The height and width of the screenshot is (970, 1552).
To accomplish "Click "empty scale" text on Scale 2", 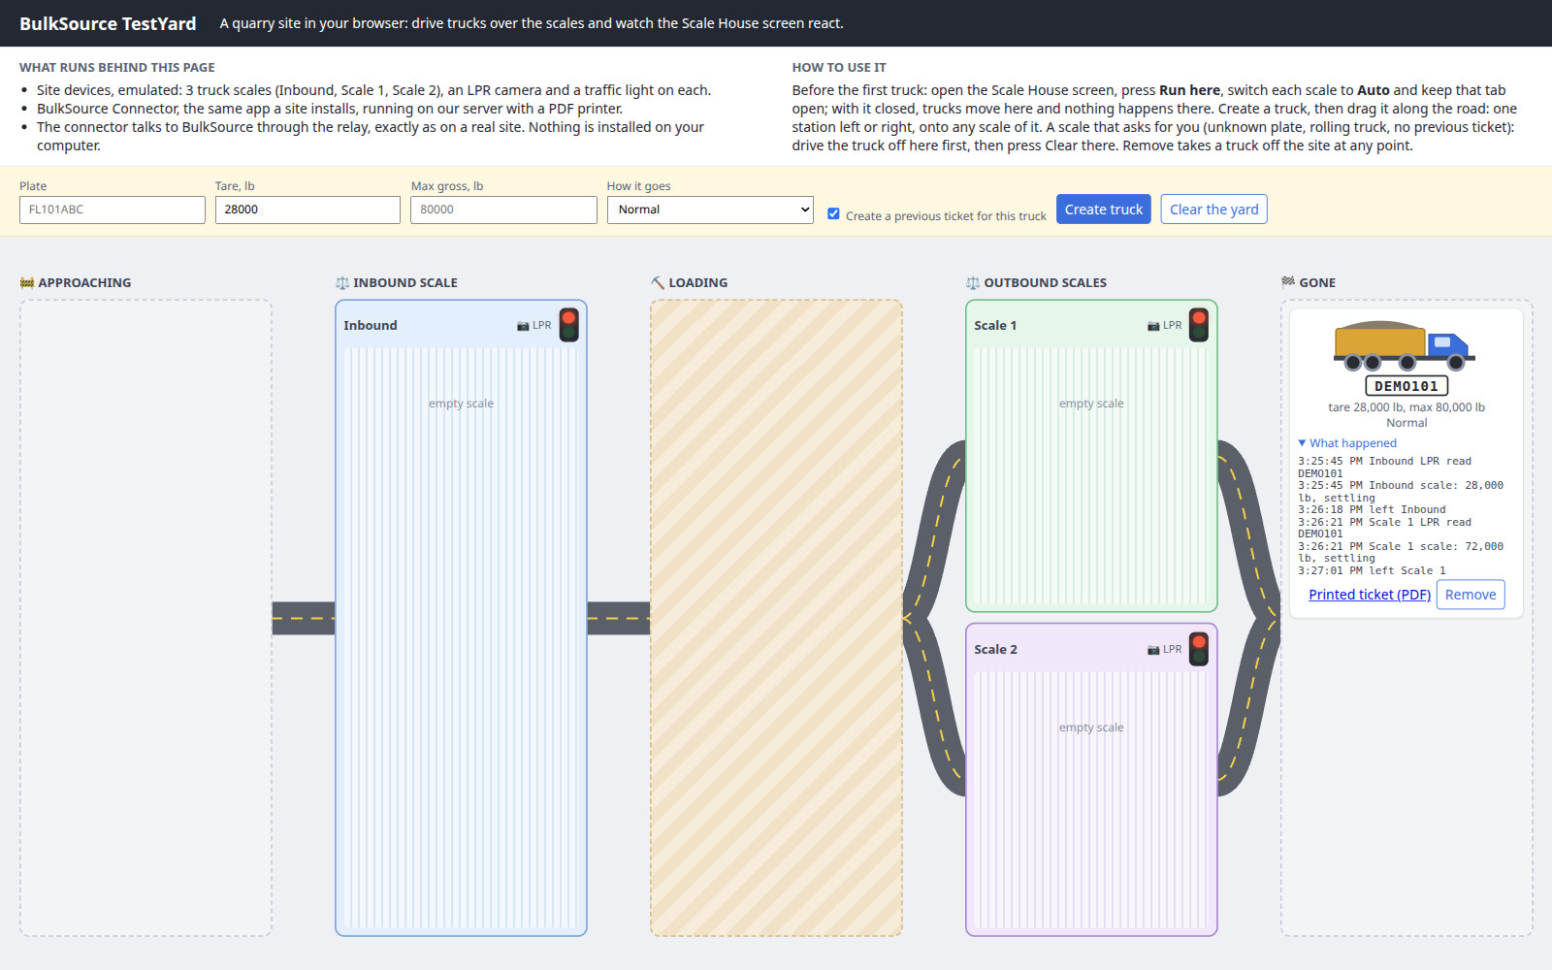I will [x=1091, y=727].
